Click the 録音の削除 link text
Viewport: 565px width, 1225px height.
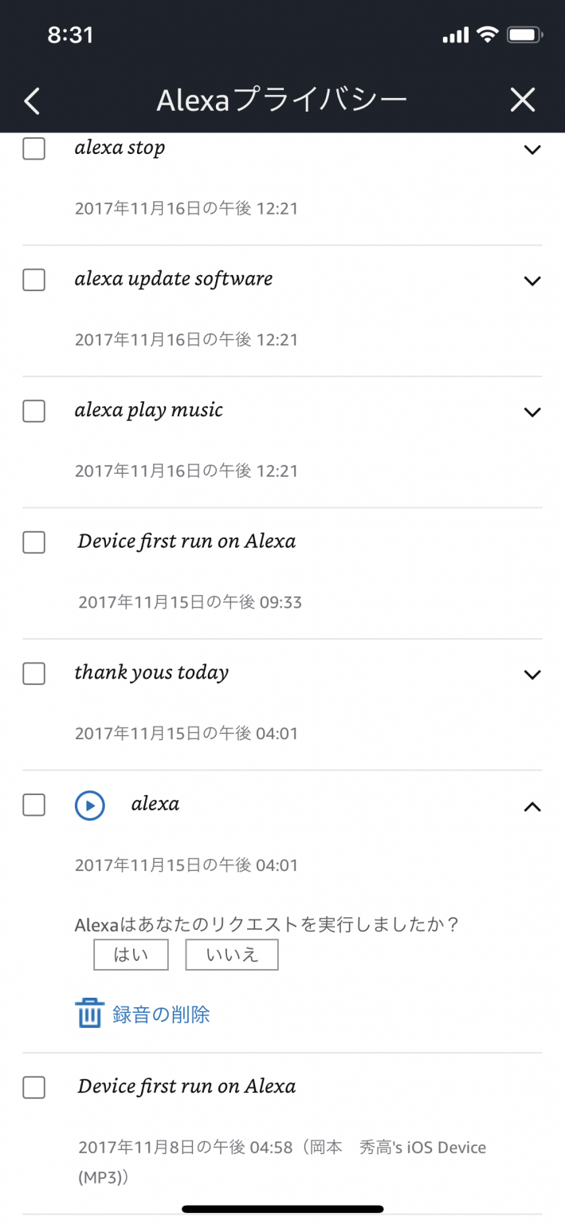[x=161, y=1014]
